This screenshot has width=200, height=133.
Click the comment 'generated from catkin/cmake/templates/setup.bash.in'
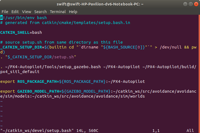(x=68, y=23)
